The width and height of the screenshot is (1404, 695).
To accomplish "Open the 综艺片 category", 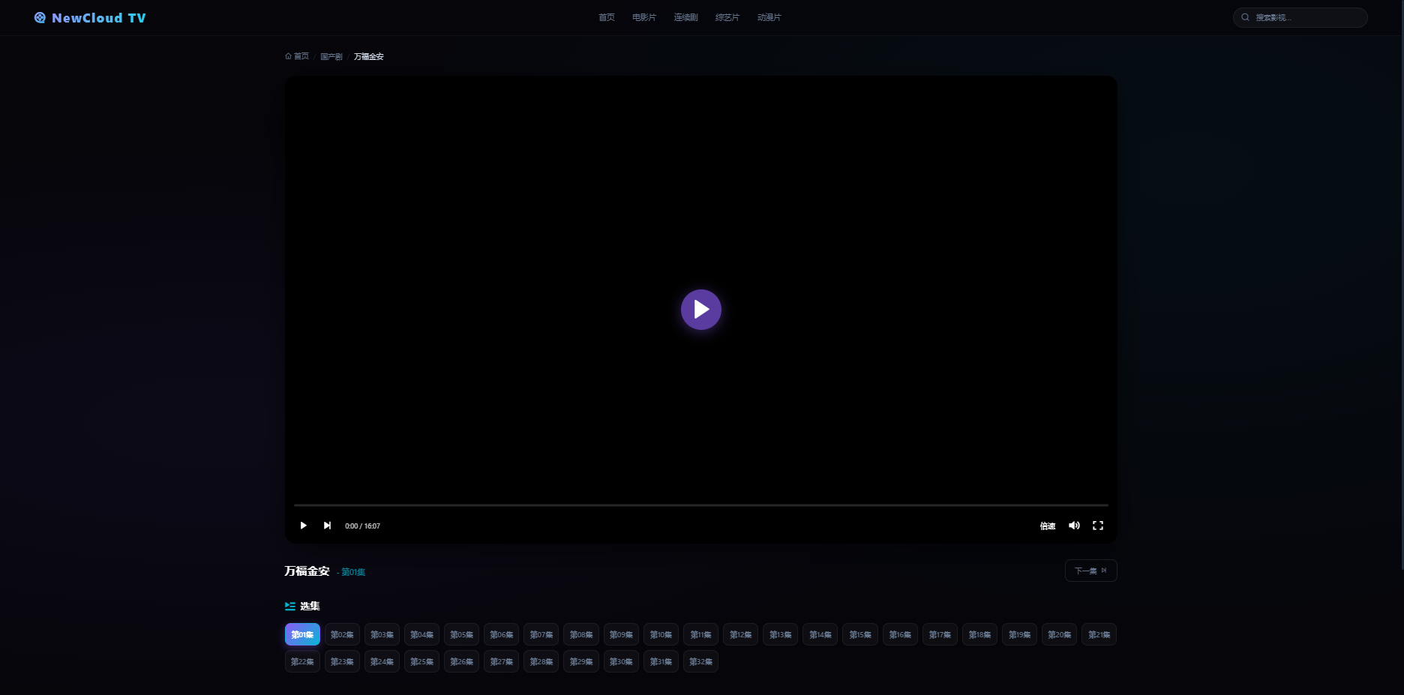I will click(x=727, y=17).
